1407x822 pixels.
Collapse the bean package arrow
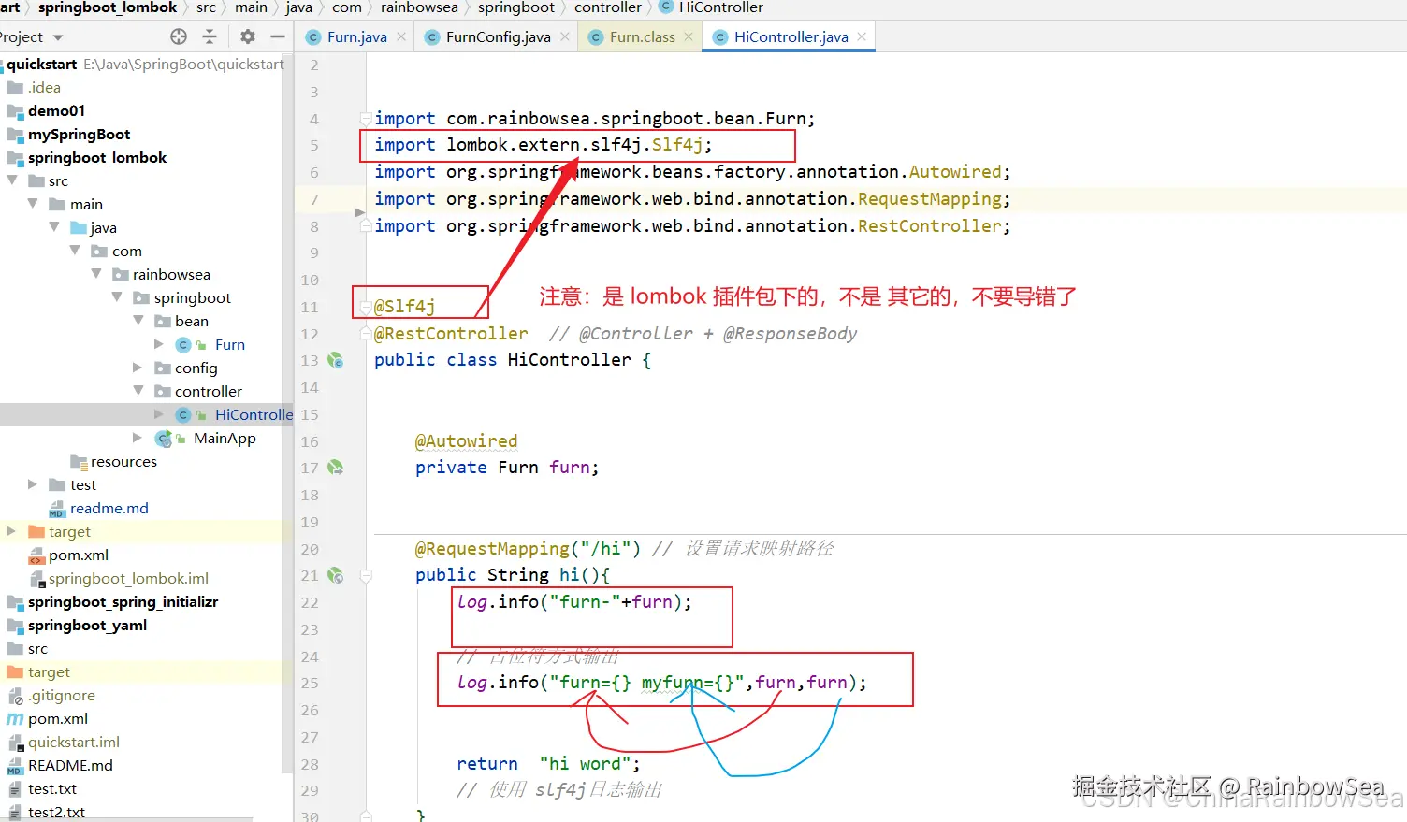tap(138, 320)
